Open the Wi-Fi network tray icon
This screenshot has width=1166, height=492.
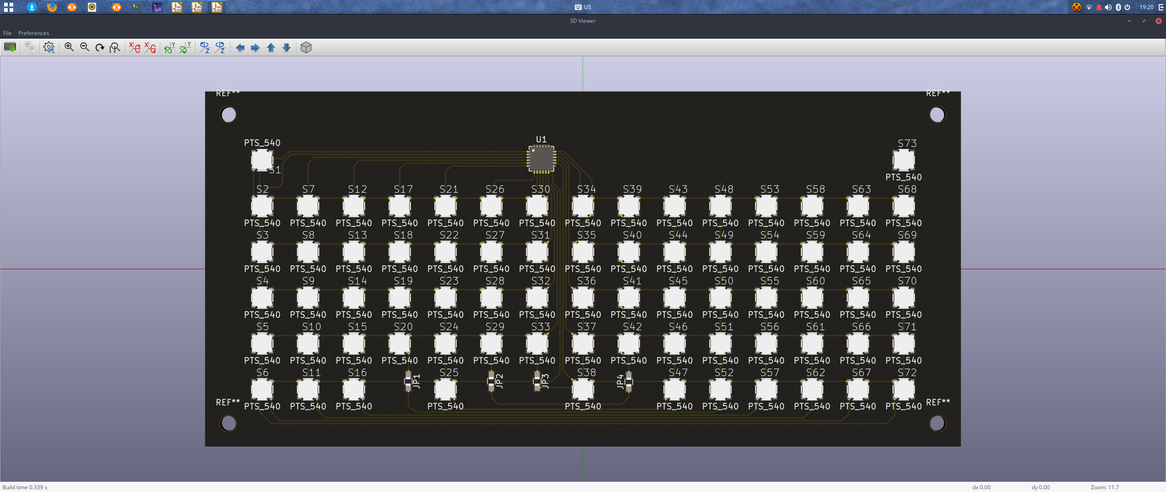pos(1089,7)
